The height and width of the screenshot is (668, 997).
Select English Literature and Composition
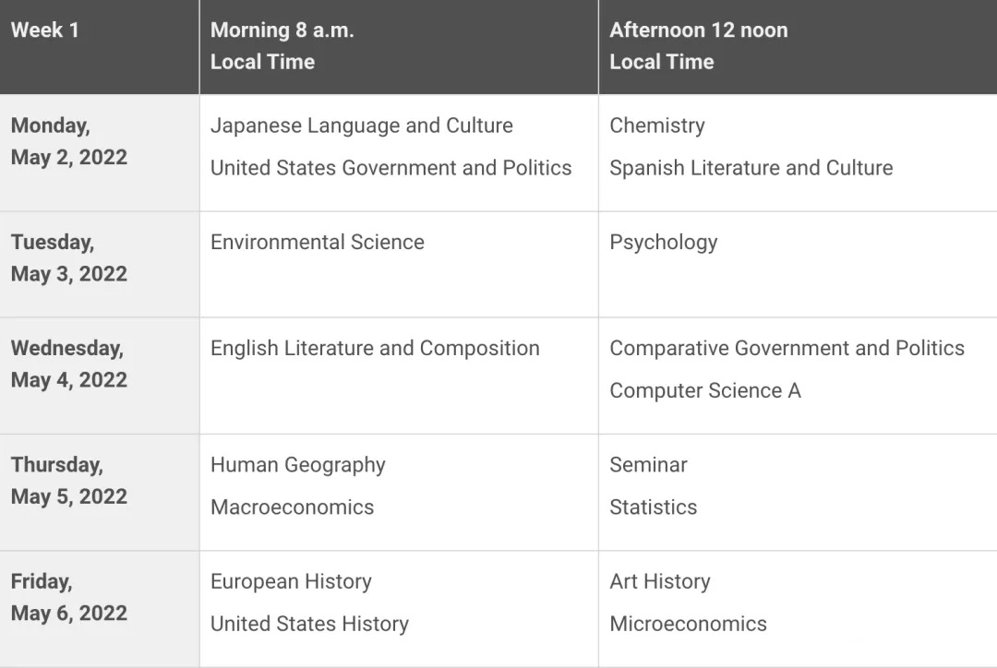pyautogui.click(x=375, y=349)
